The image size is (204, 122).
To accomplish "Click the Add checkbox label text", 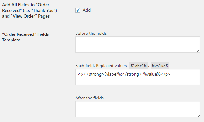I will 87,10.
